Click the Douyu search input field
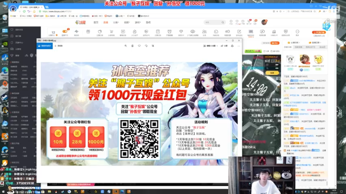 click(x=212, y=22)
